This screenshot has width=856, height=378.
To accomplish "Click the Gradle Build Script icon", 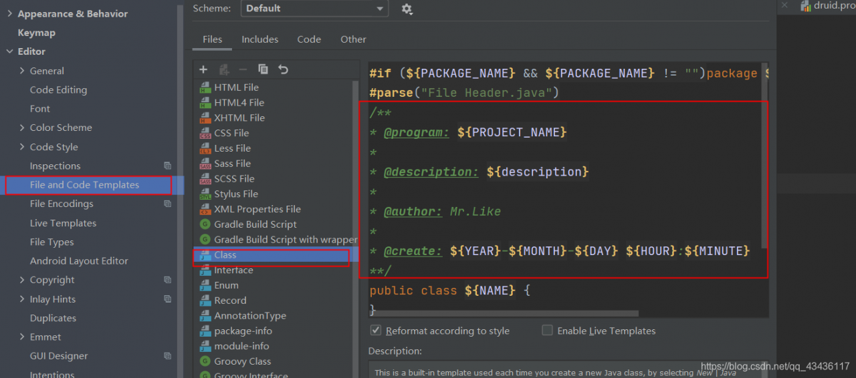I will pos(205,224).
